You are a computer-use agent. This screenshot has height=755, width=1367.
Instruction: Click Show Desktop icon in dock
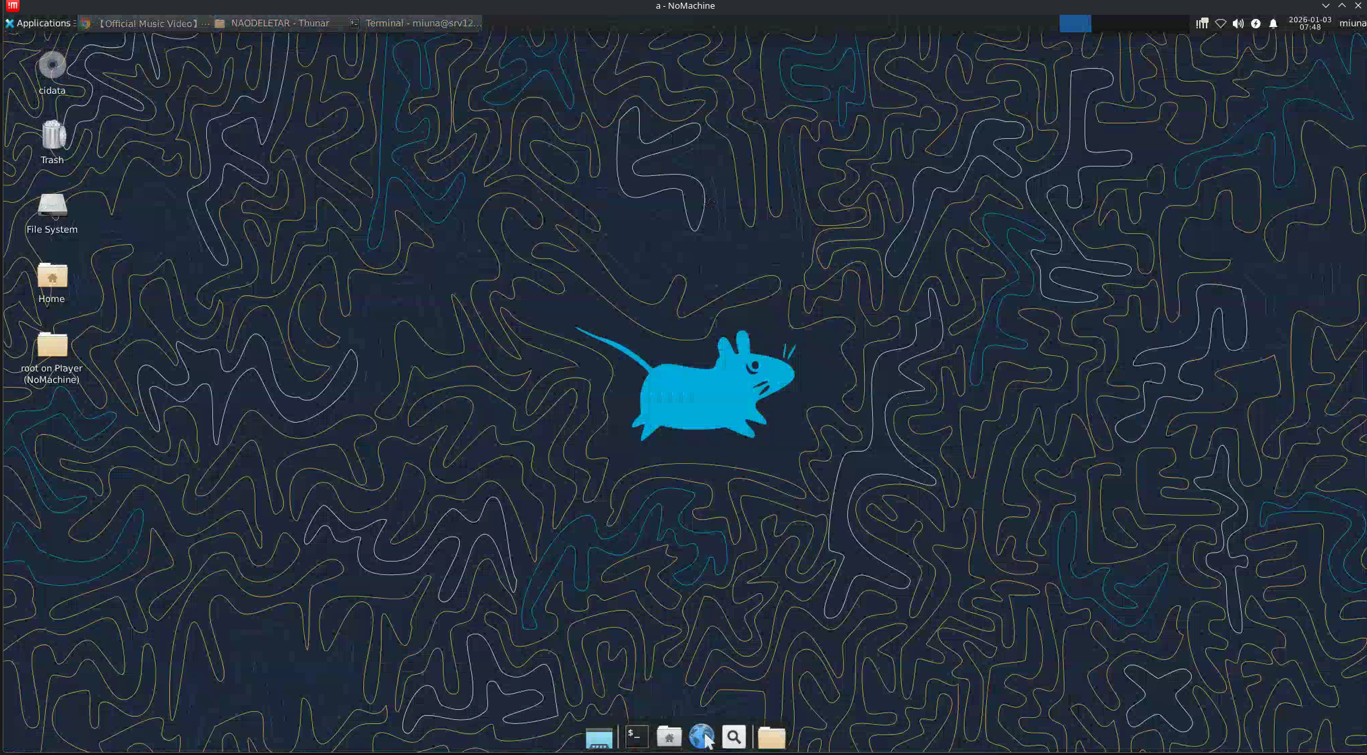tap(599, 737)
